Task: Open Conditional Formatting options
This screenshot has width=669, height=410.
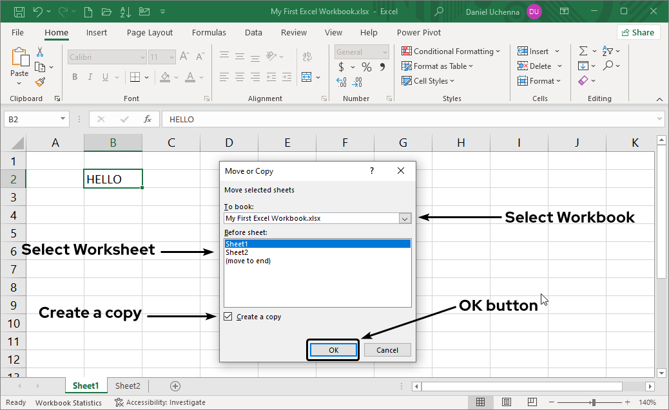Action: click(x=451, y=51)
